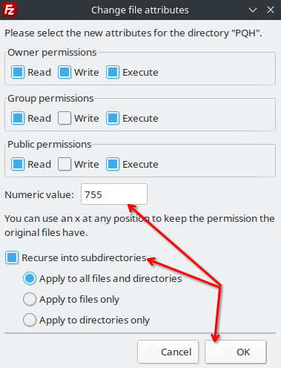Click the titlebar downward chevron icon

pyautogui.click(x=253, y=10)
